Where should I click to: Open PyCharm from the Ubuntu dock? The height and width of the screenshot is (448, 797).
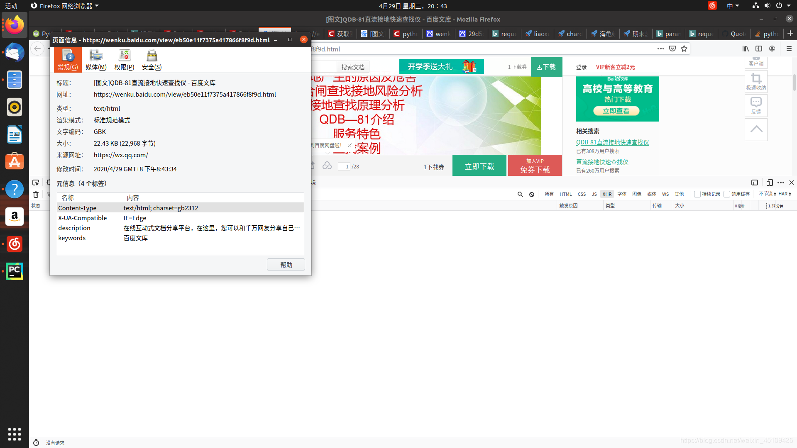coord(15,271)
